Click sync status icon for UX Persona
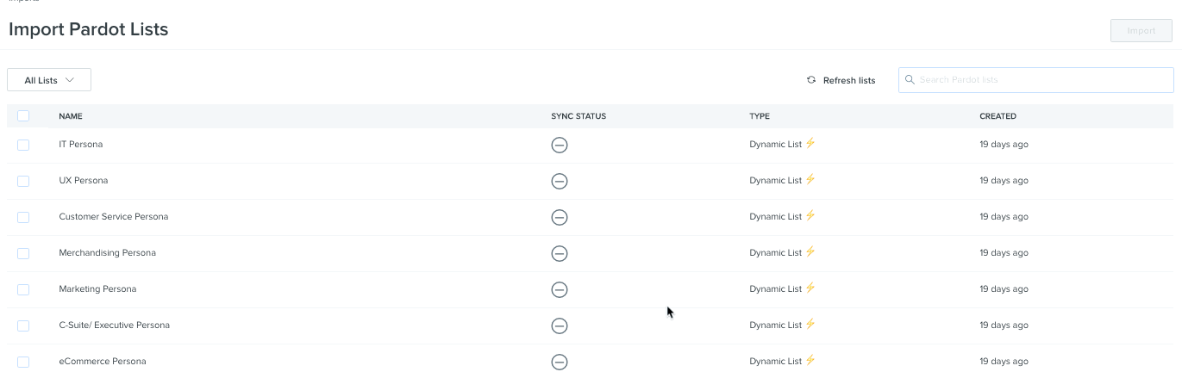This screenshot has height=372, width=1182. (x=560, y=181)
